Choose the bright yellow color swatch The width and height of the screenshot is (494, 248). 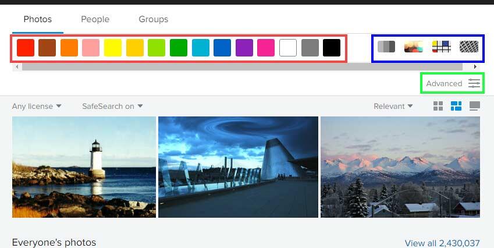coord(113,48)
